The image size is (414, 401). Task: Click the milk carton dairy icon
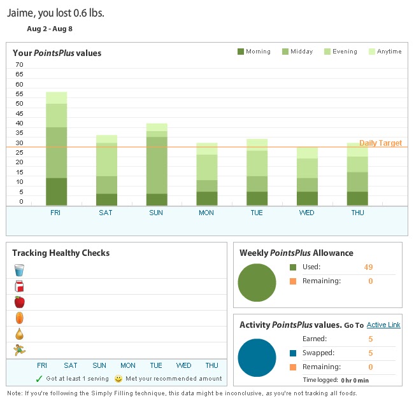coord(19,286)
